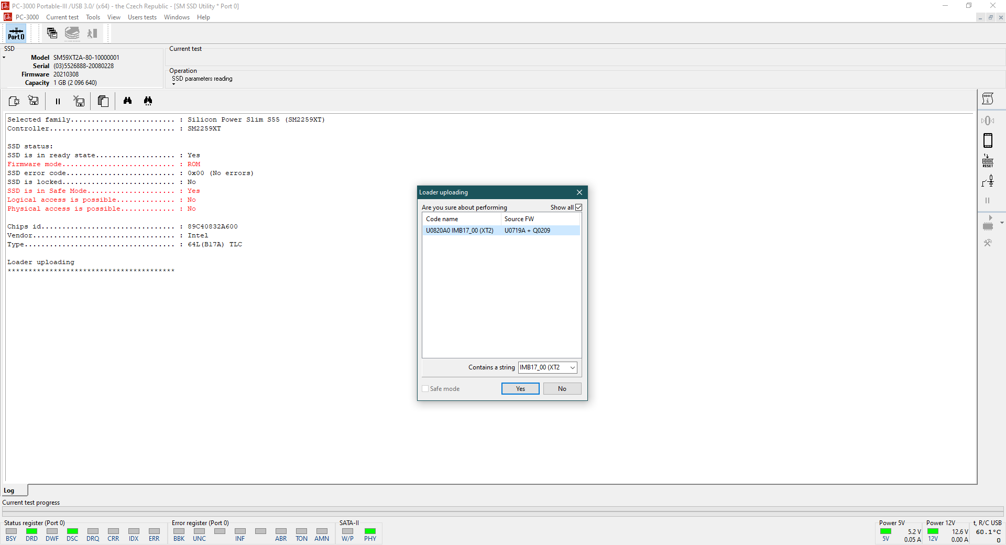Click the binary info scroll icon at top right
The height and width of the screenshot is (545, 1006).
point(988,99)
